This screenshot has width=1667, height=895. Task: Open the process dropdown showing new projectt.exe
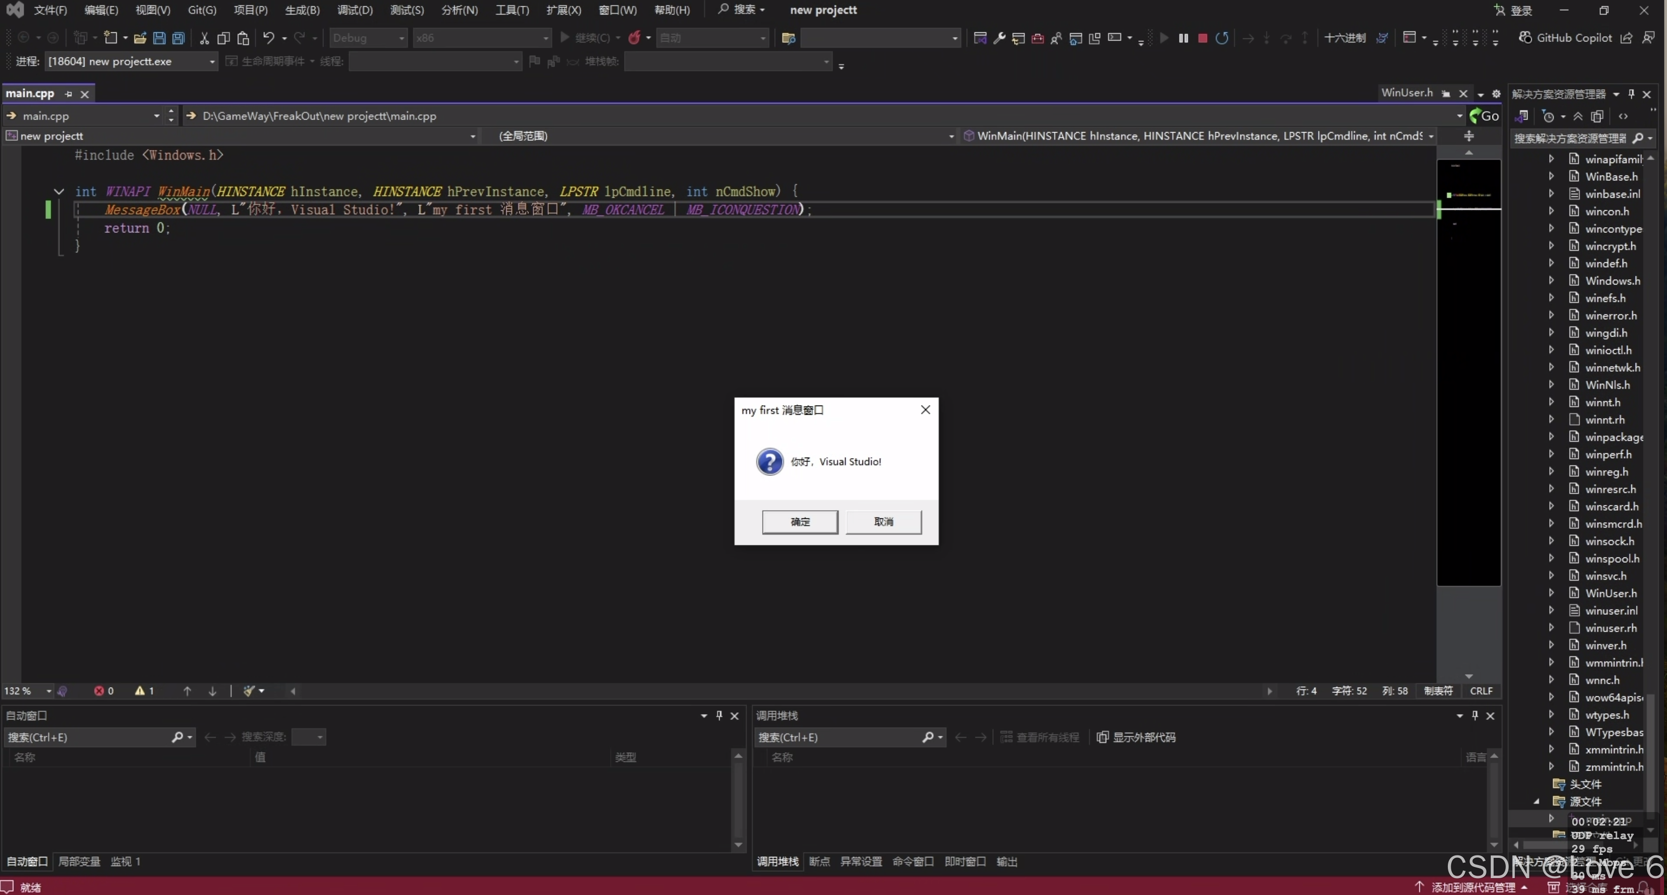pyautogui.click(x=211, y=61)
